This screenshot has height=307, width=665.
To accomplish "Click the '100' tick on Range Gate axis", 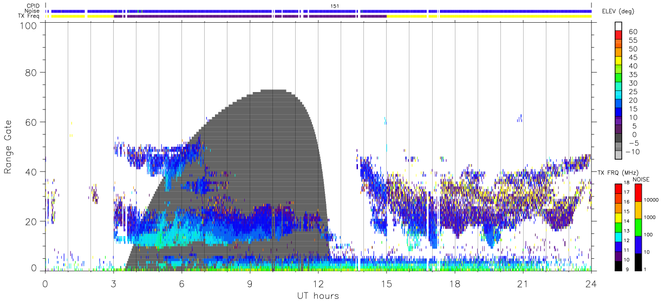I will (x=28, y=25).
